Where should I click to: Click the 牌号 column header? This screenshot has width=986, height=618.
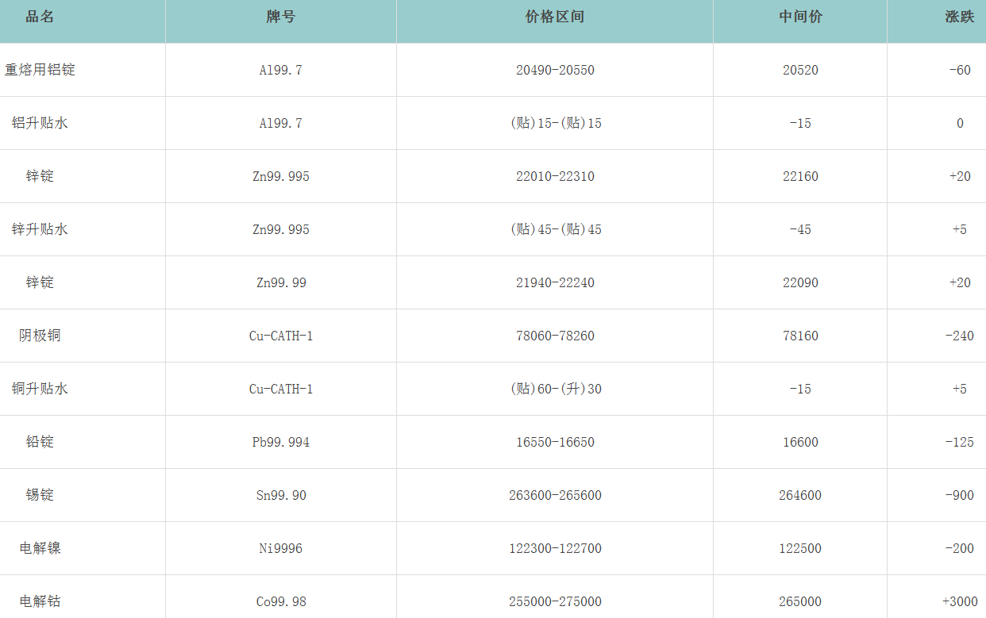(281, 17)
